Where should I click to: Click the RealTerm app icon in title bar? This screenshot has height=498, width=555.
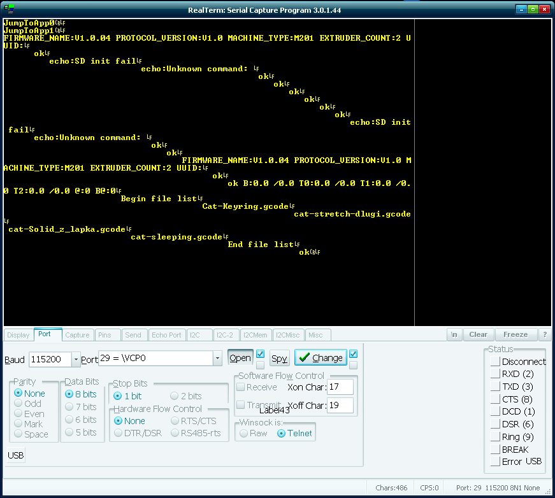pos(9,9)
